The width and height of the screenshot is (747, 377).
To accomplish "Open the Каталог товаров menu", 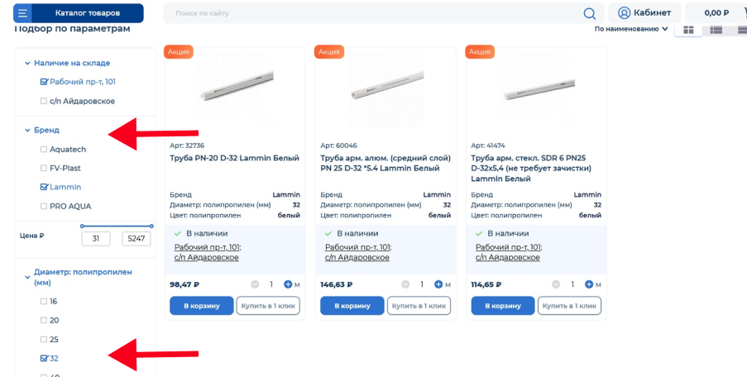I will click(87, 13).
